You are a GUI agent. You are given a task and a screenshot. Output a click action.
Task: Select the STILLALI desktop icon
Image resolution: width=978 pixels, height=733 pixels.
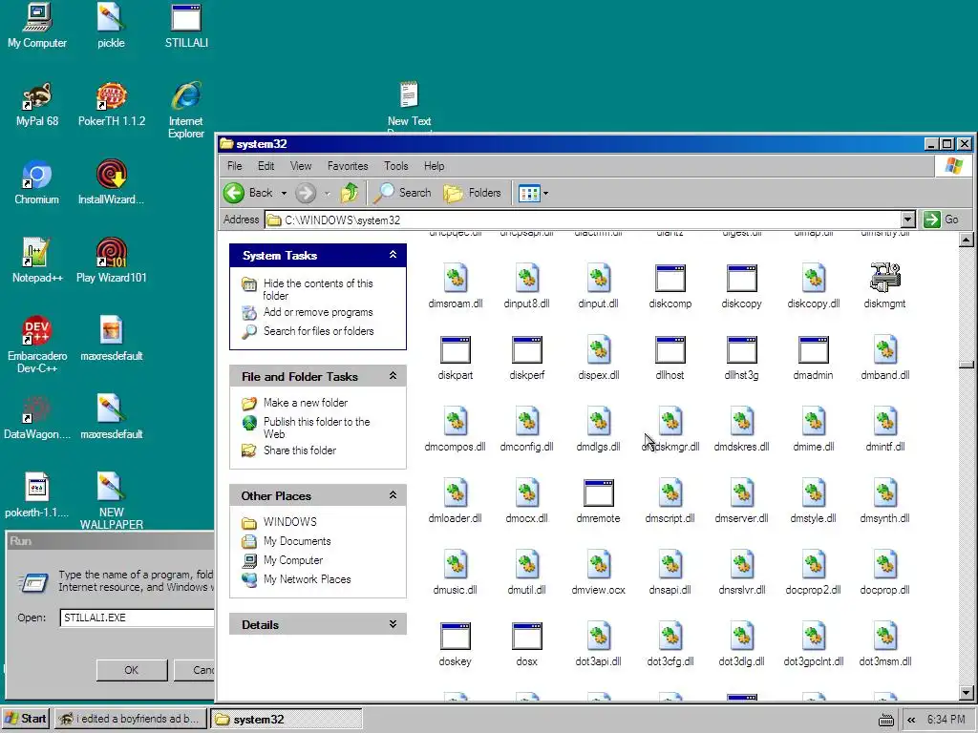pos(186,25)
